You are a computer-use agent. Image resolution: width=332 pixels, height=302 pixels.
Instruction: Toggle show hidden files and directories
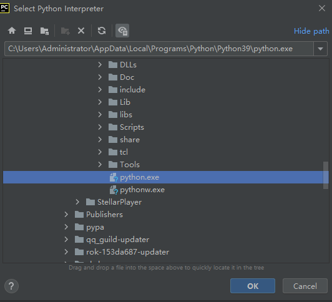pyautogui.click(x=122, y=31)
